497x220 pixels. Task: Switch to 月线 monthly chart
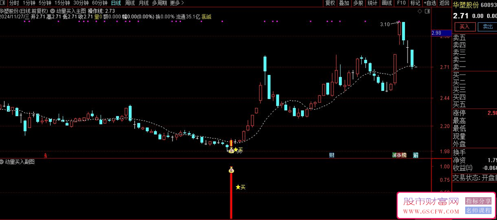(143, 3)
